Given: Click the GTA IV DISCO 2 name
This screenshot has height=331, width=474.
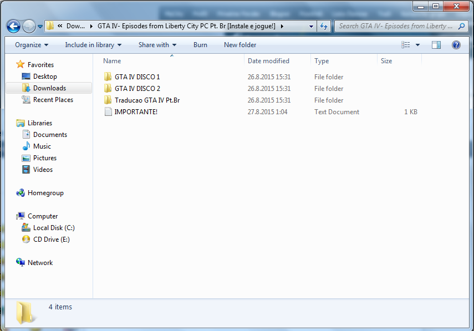Looking at the screenshot, I should (137, 89).
